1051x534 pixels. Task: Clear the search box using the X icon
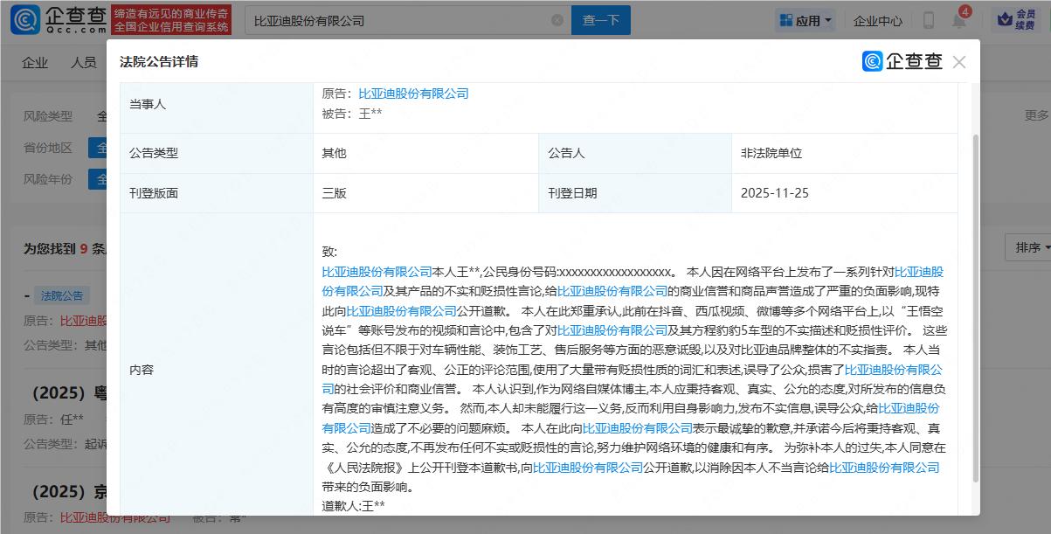point(557,19)
